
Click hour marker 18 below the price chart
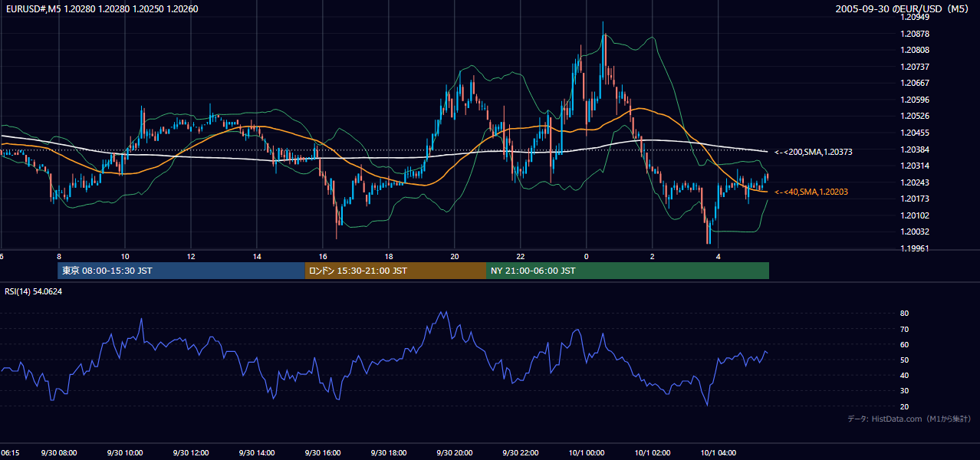click(389, 256)
